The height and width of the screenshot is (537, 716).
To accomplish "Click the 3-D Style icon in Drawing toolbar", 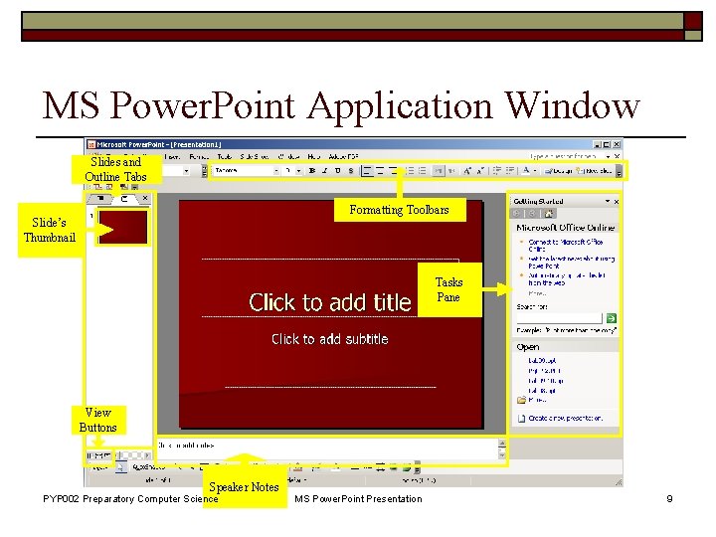I will tap(406, 467).
